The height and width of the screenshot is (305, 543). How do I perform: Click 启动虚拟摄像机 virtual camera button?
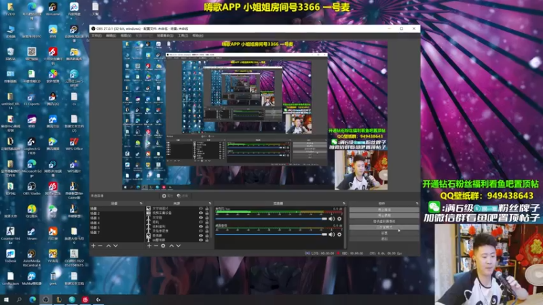[384, 222]
